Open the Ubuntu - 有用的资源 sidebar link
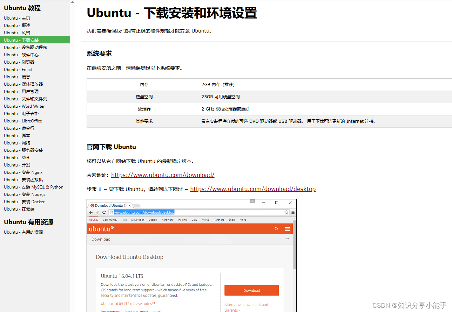Image resolution: width=452 pixels, height=312 pixels. [x=23, y=232]
